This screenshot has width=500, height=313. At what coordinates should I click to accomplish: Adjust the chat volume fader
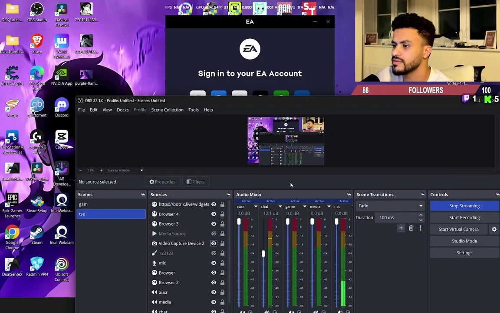263,253
